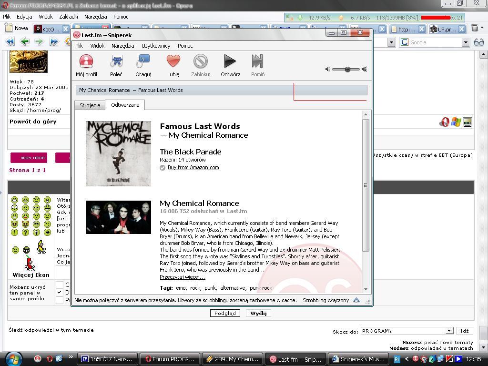Screen dimensions: 488x366
Task: Click the Poleć recommend icon
Action: [x=116, y=65]
